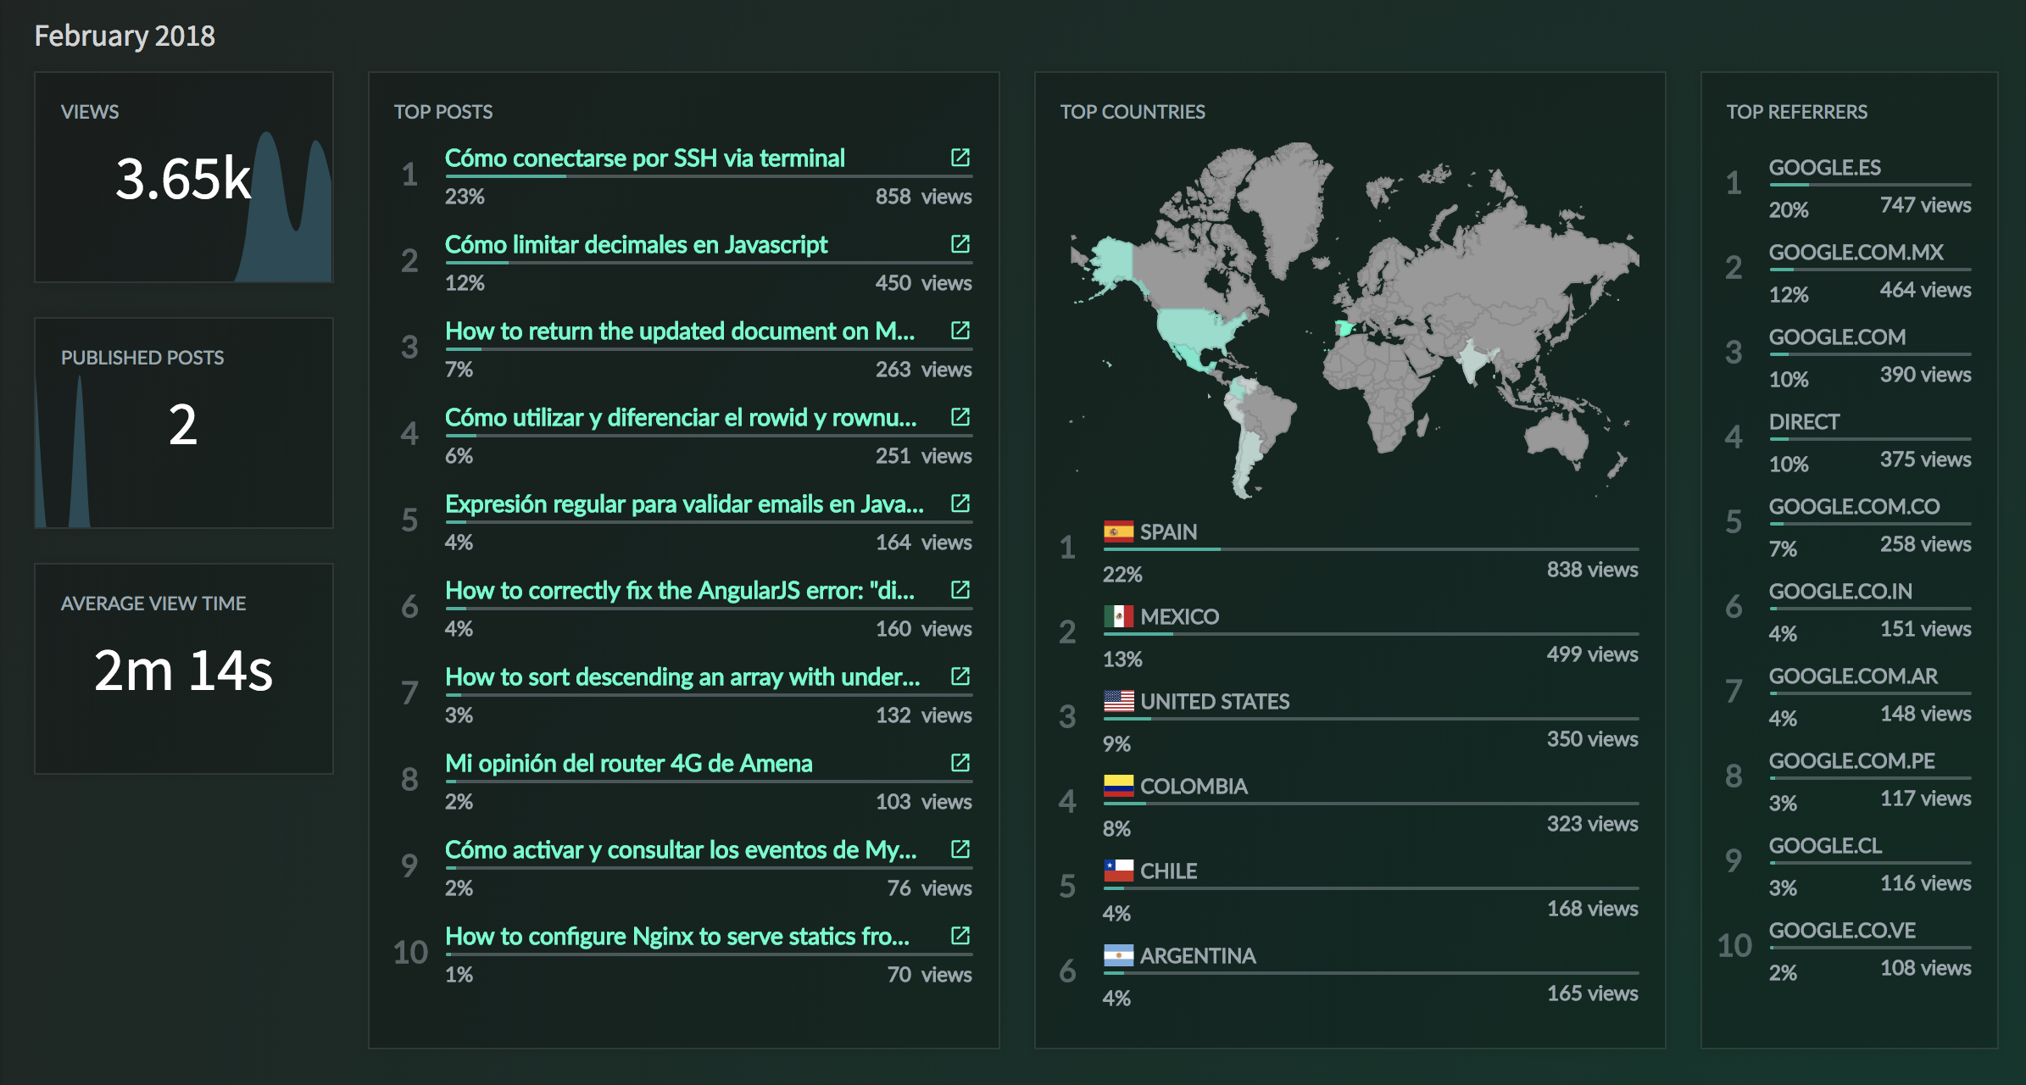The height and width of the screenshot is (1085, 2026).
Task: Click the UNITED STATES country label
Action: [1215, 702]
